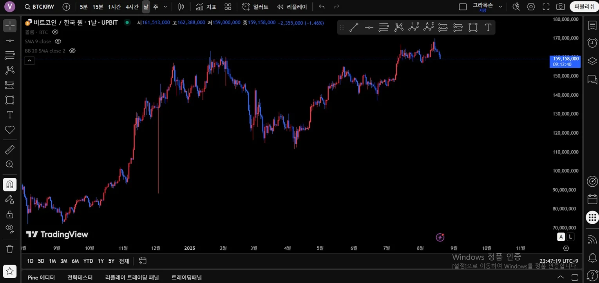Maximize the bottom panel
Screen dimensions: 599x283
coord(575,277)
